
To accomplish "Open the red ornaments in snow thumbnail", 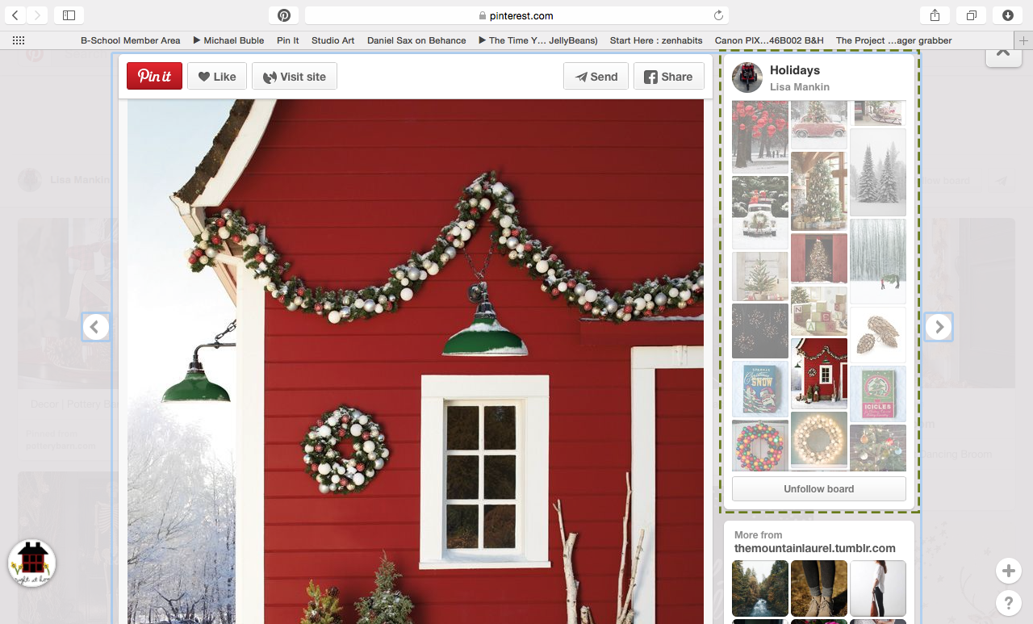I will coord(760,136).
